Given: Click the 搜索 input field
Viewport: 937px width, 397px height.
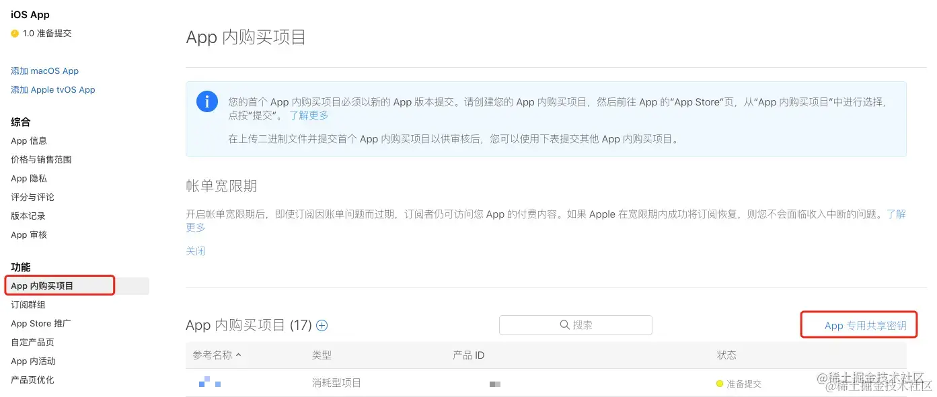Looking at the screenshot, I should coord(576,325).
